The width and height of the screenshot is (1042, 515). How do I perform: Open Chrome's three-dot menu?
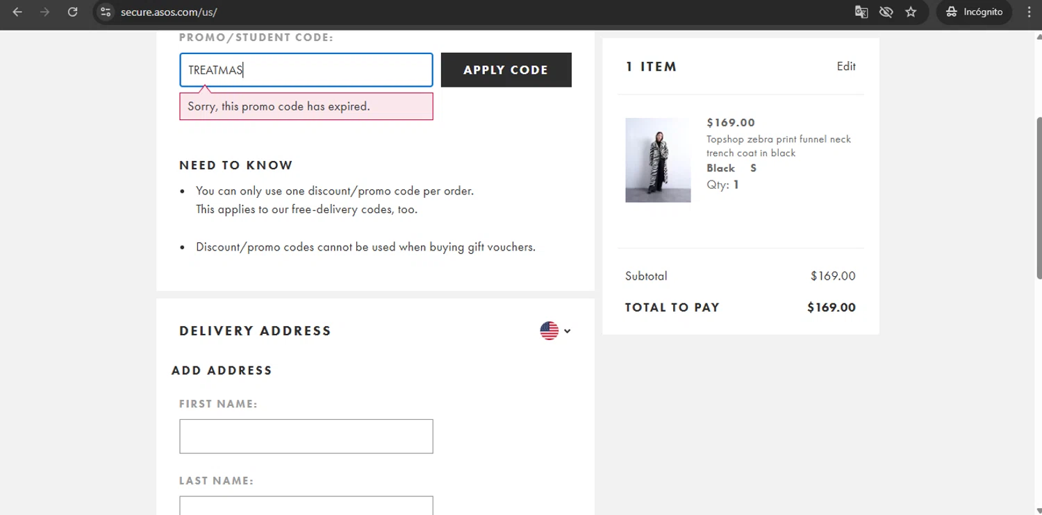(1029, 12)
